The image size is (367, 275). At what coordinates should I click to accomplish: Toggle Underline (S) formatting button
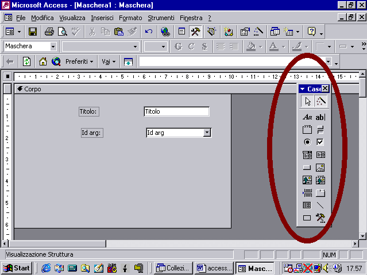pos(204,47)
